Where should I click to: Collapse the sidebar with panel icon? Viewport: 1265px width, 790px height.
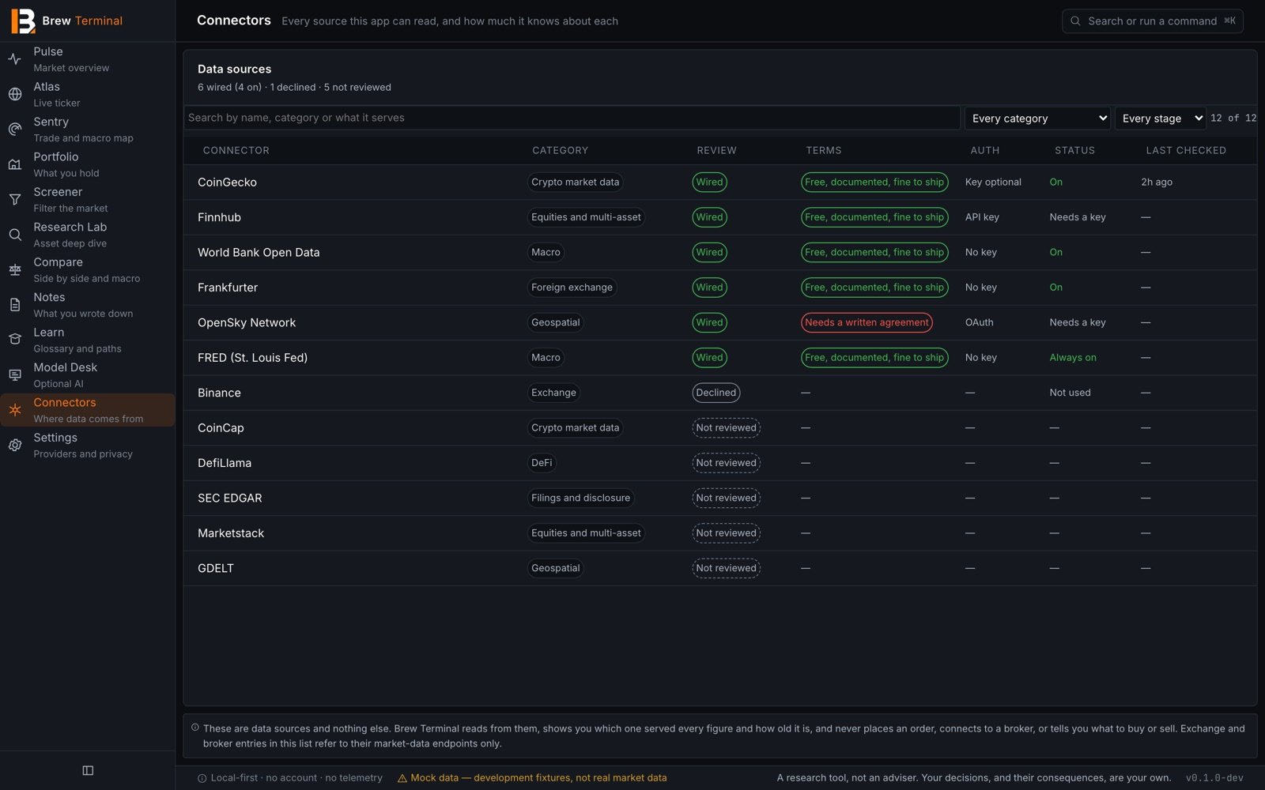(x=88, y=770)
